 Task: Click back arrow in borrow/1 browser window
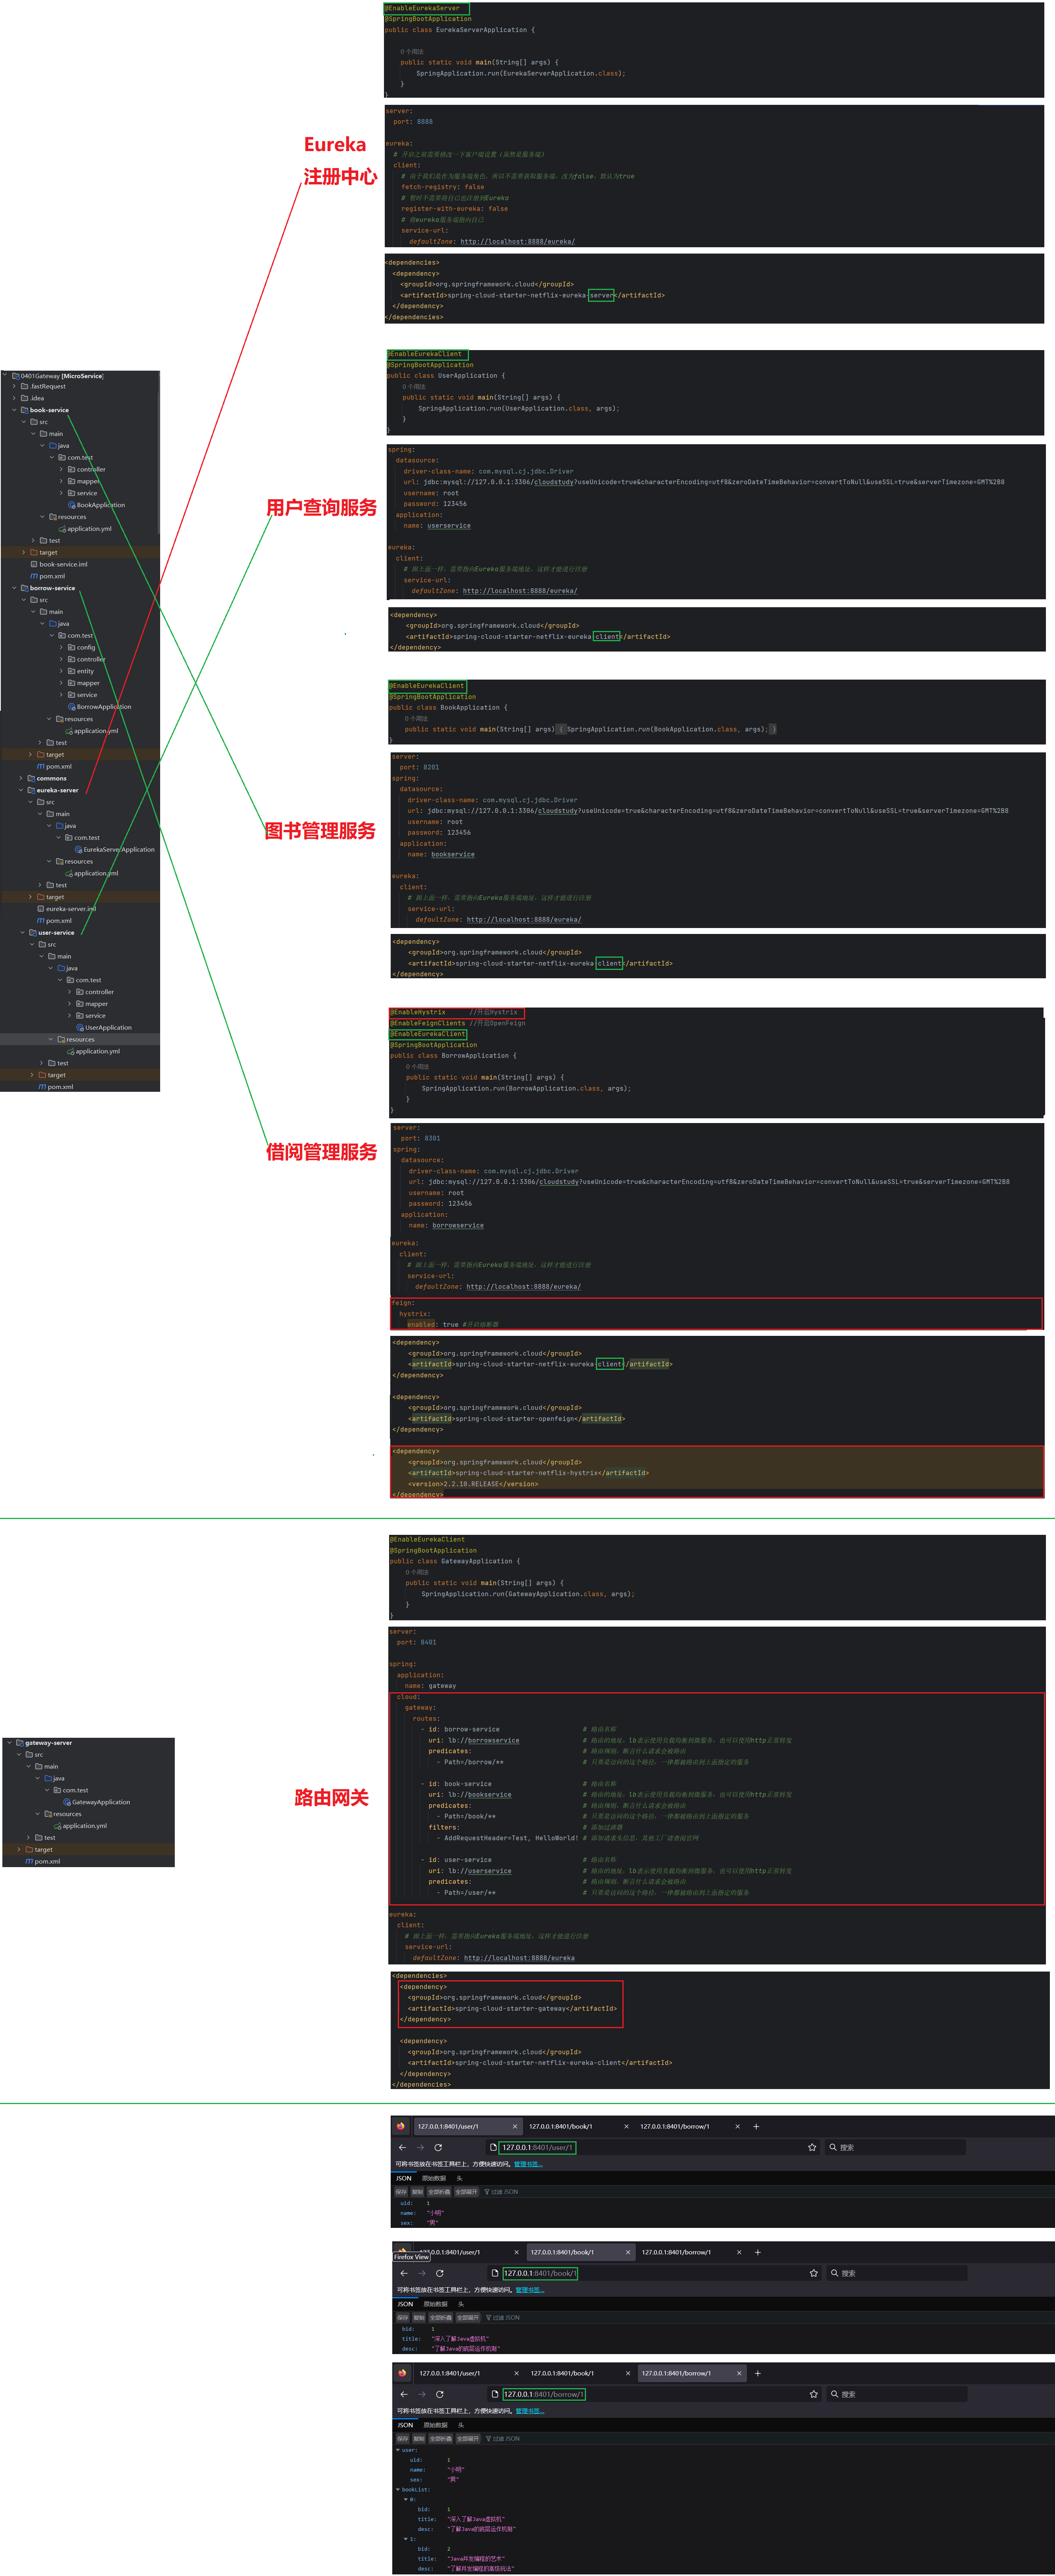pyautogui.click(x=404, y=2394)
